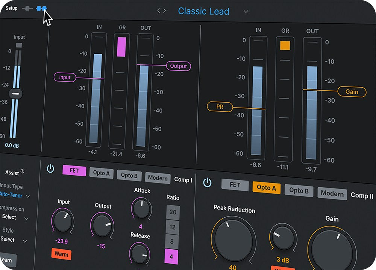Screen dimensions: 376x270
Task: Click the Comp II GR meter orange block
Action: (x=285, y=46)
